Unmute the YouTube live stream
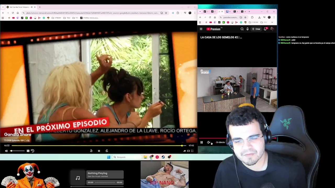This screenshot has height=188, width=335. click(x=209, y=142)
